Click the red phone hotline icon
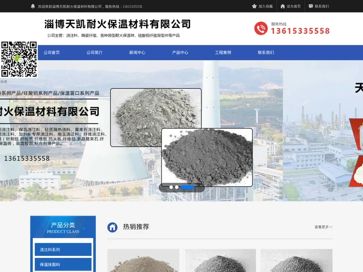The height and width of the screenshot is (272, 363). point(261,28)
